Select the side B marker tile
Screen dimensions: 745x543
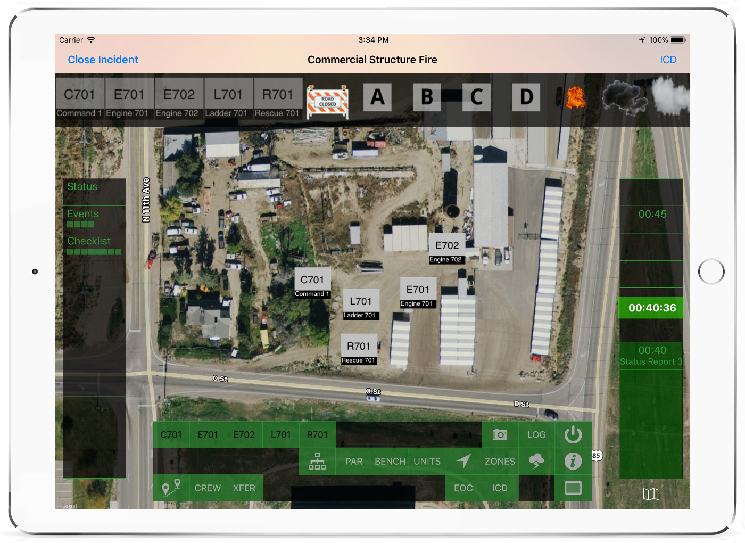[x=427, y=97]
